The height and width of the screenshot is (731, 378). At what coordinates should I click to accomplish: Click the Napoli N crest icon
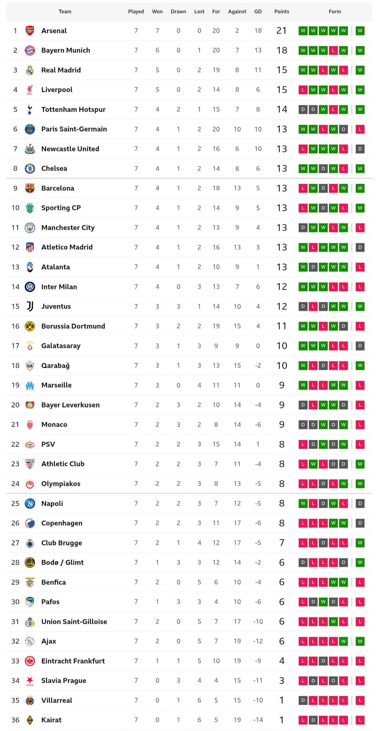pos(30,503)
